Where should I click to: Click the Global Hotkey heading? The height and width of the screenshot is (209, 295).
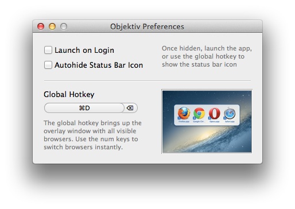pyautogui.click(x=69, y=94)
